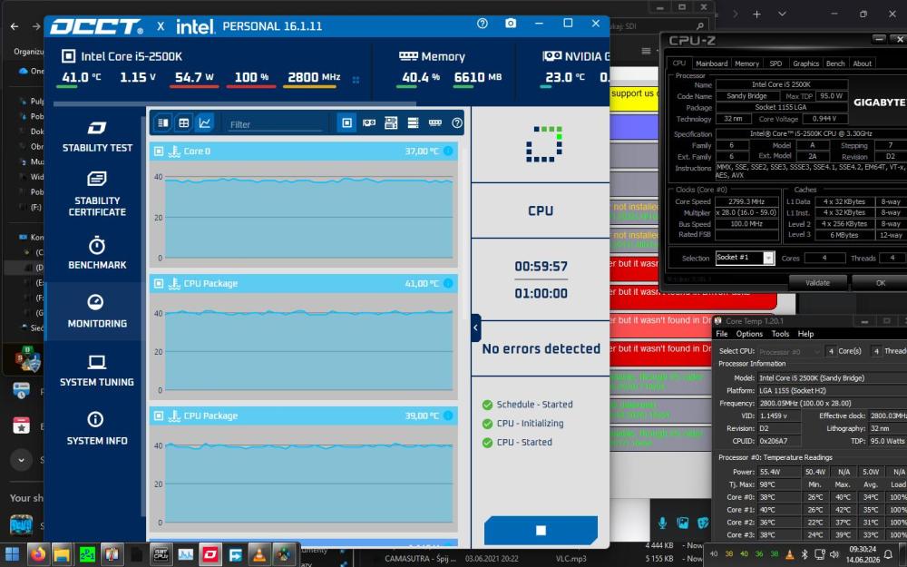Open the System Info section

97,429
